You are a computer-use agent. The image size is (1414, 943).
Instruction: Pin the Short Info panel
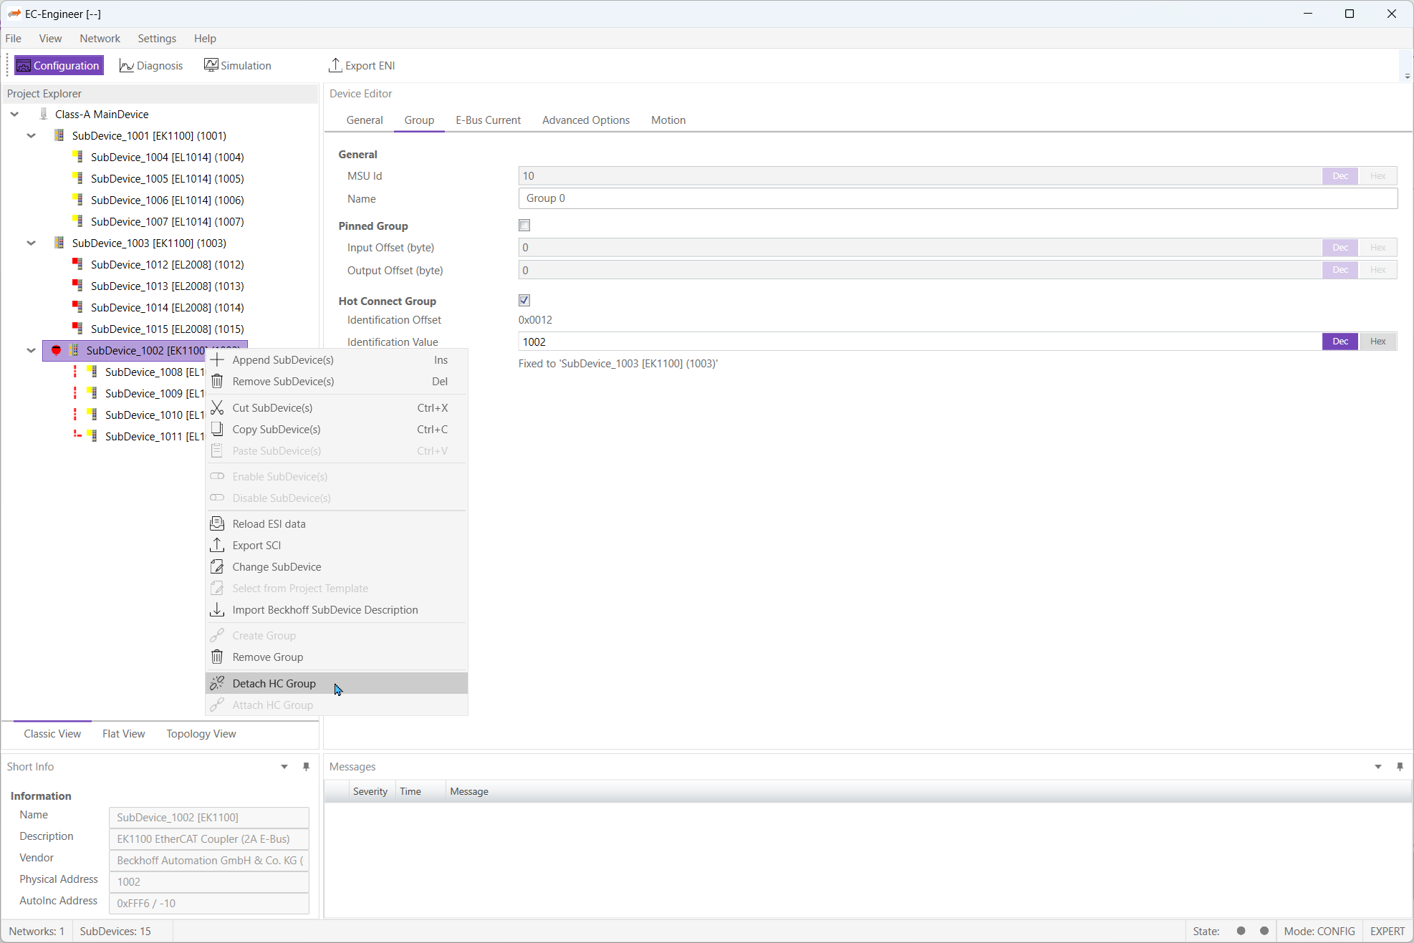point(306,766)
